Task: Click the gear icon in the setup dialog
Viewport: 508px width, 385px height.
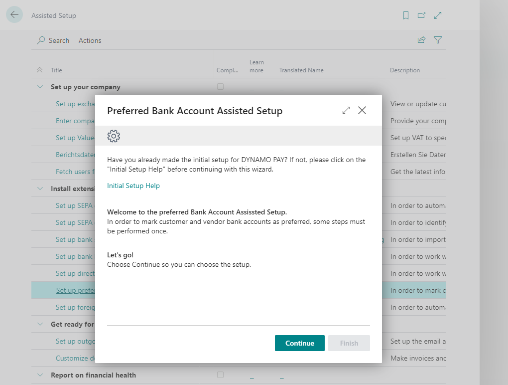Action: pyautogui.click(x=114, y=136)
